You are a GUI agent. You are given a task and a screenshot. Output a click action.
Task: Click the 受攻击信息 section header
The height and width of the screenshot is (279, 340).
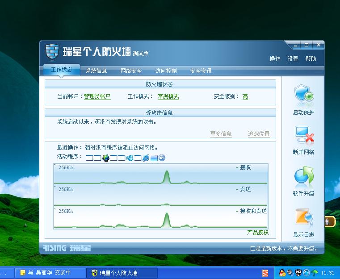(x=160, y=112)
